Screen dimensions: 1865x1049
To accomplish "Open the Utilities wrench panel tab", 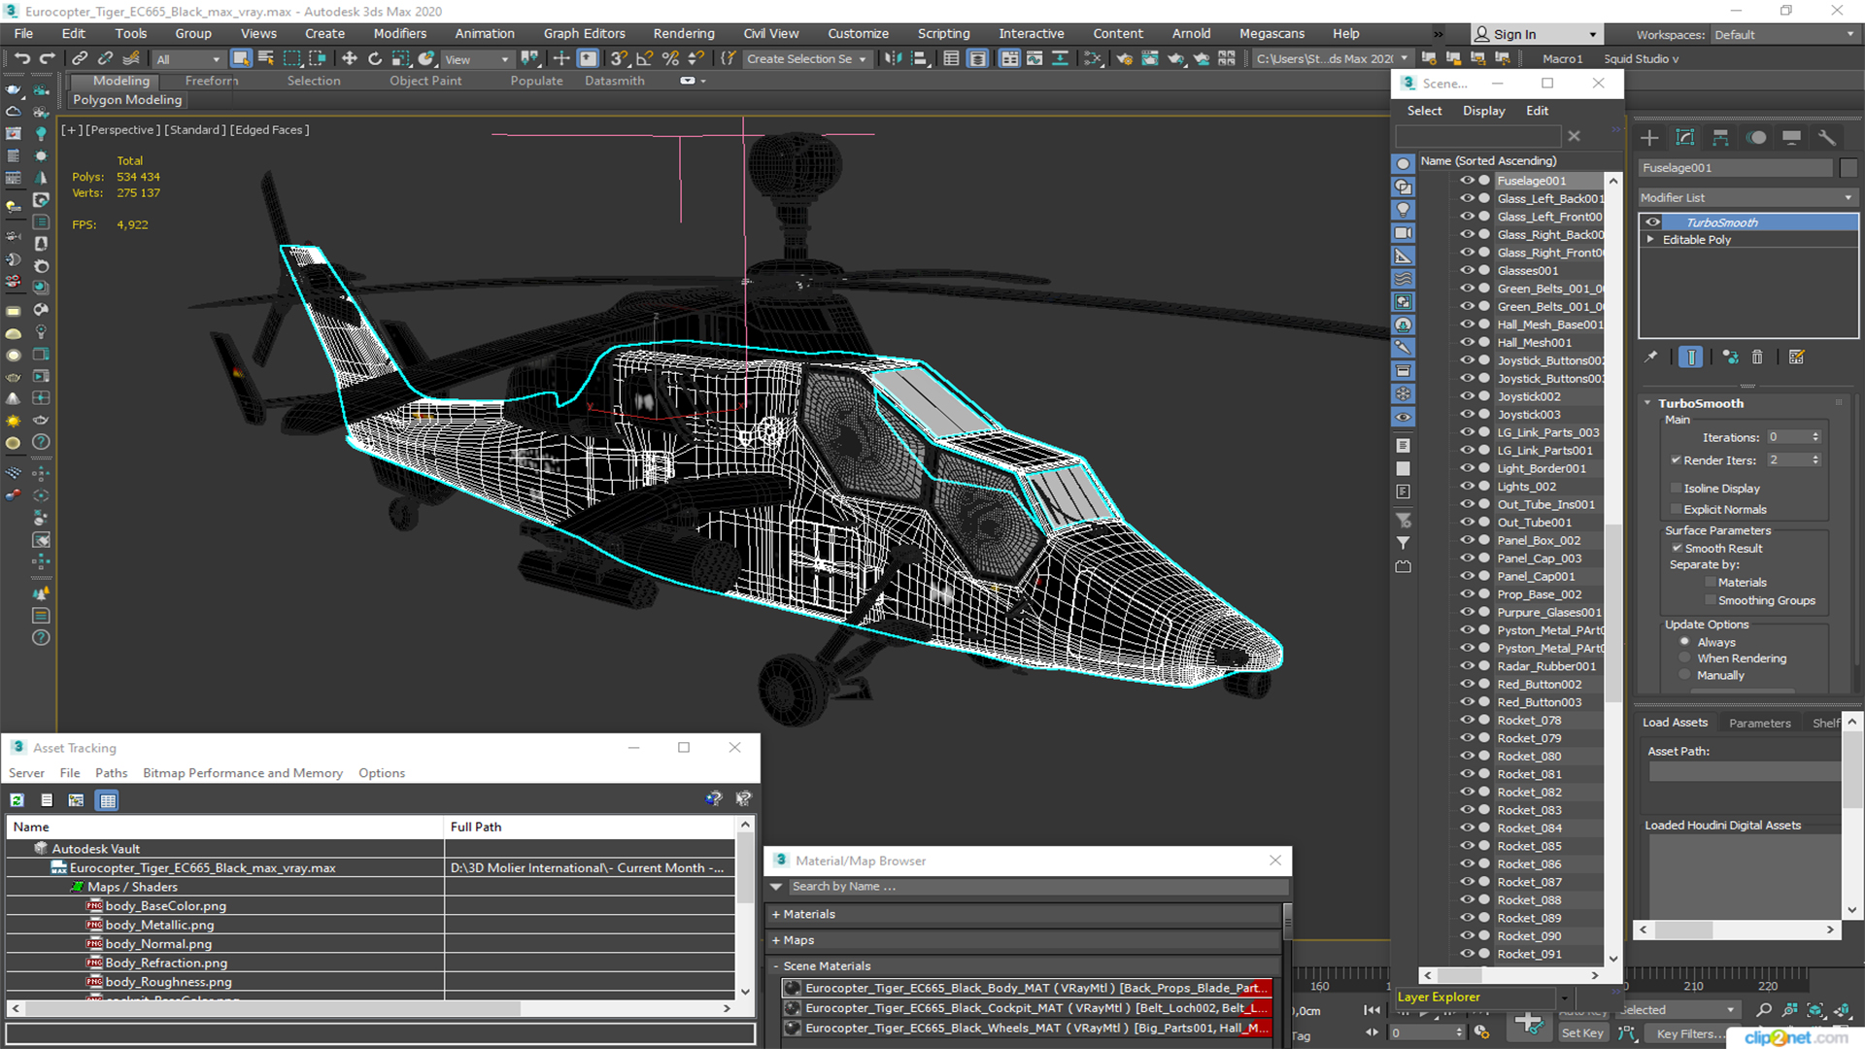I will [x=1827, y=137].
